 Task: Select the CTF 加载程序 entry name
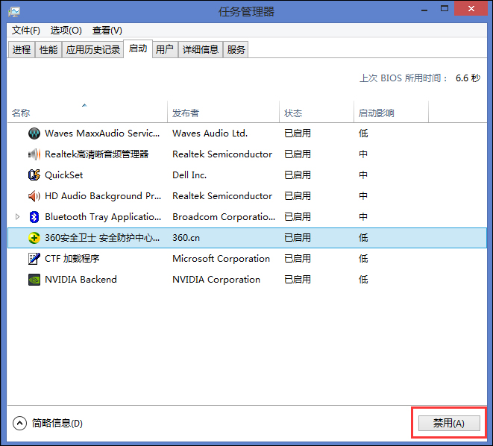[72, 259]
